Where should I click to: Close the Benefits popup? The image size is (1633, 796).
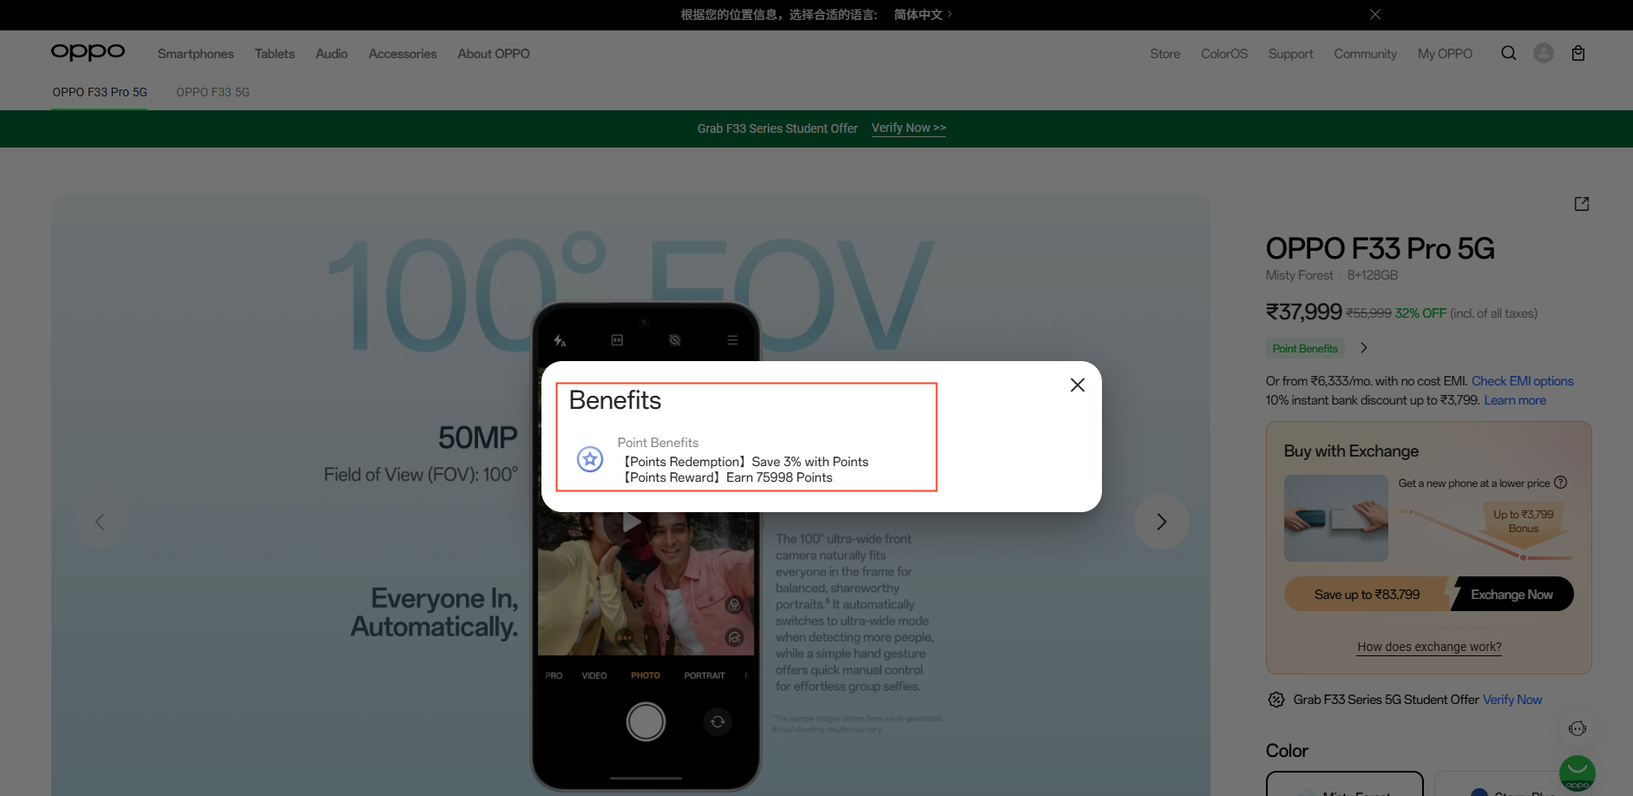click(x=1078, y=385)
